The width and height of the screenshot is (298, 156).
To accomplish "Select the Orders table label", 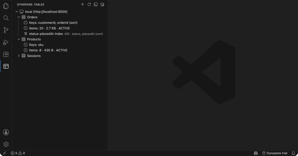I will pos(32,17).
